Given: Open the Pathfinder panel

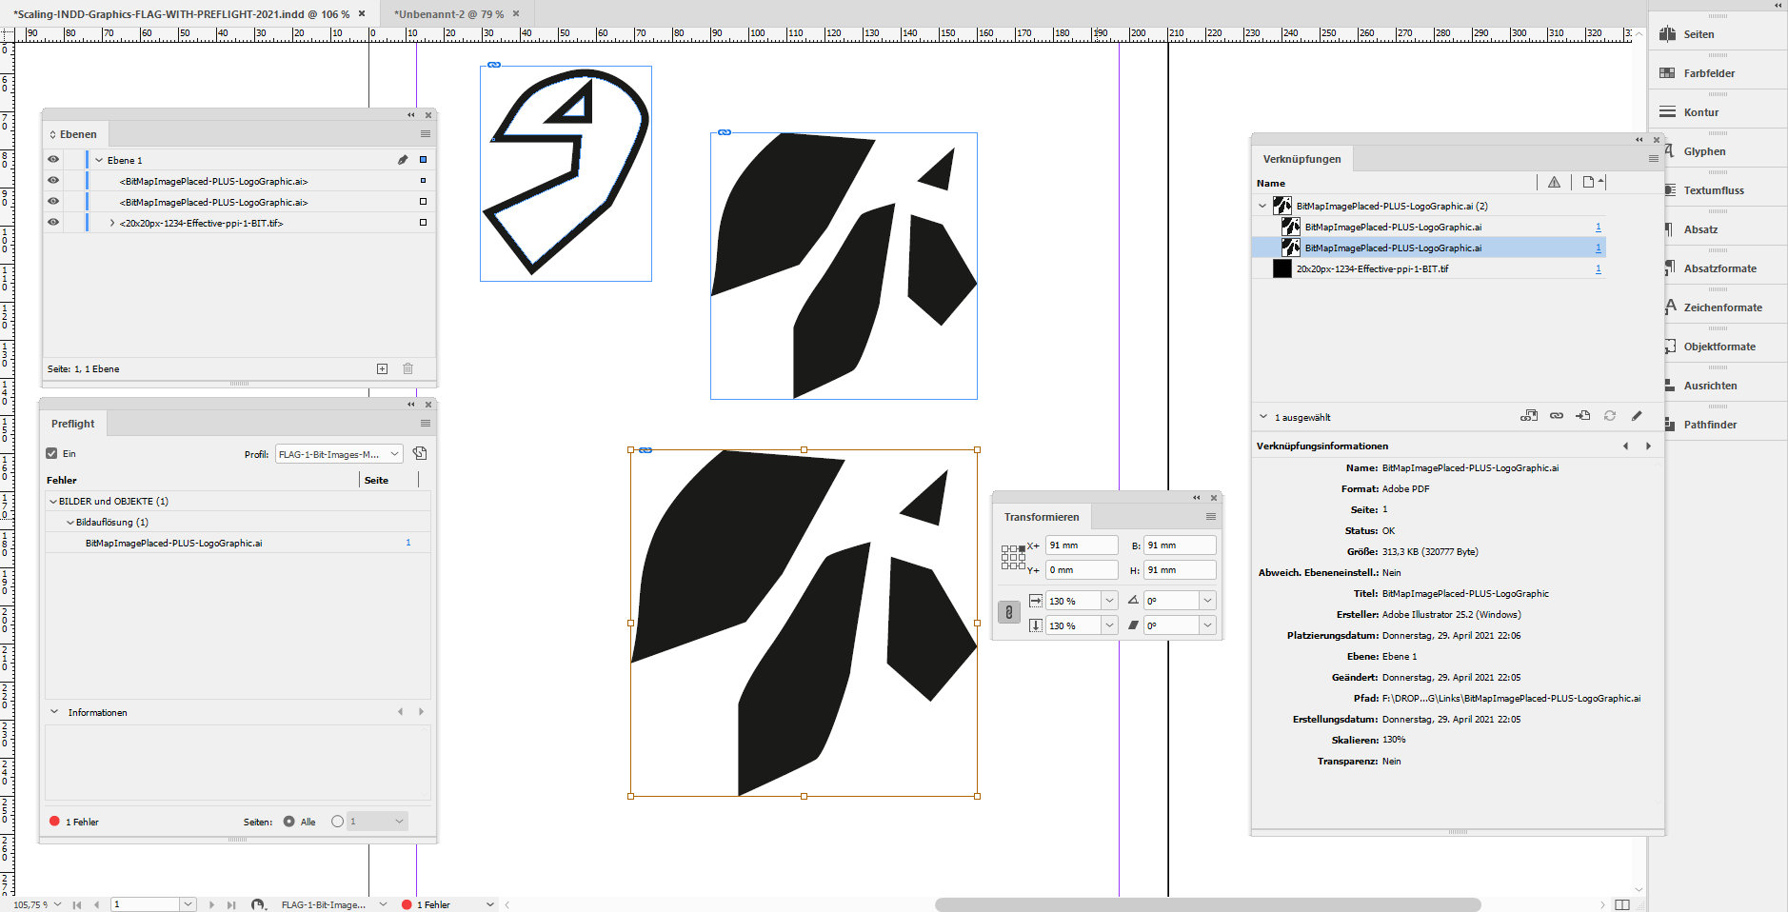Looking at the screenshot, I should coord(1714,424).
